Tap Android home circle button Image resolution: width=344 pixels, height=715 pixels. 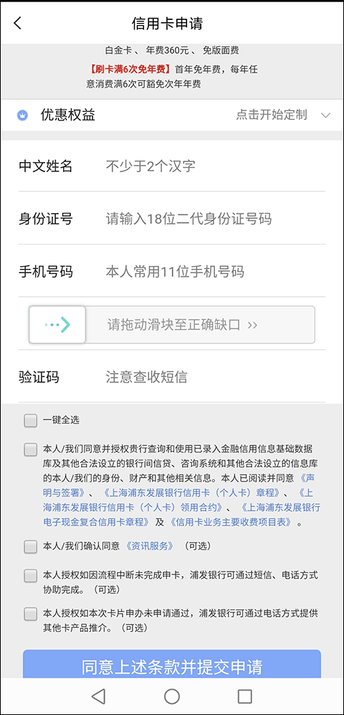coord(172,696)
